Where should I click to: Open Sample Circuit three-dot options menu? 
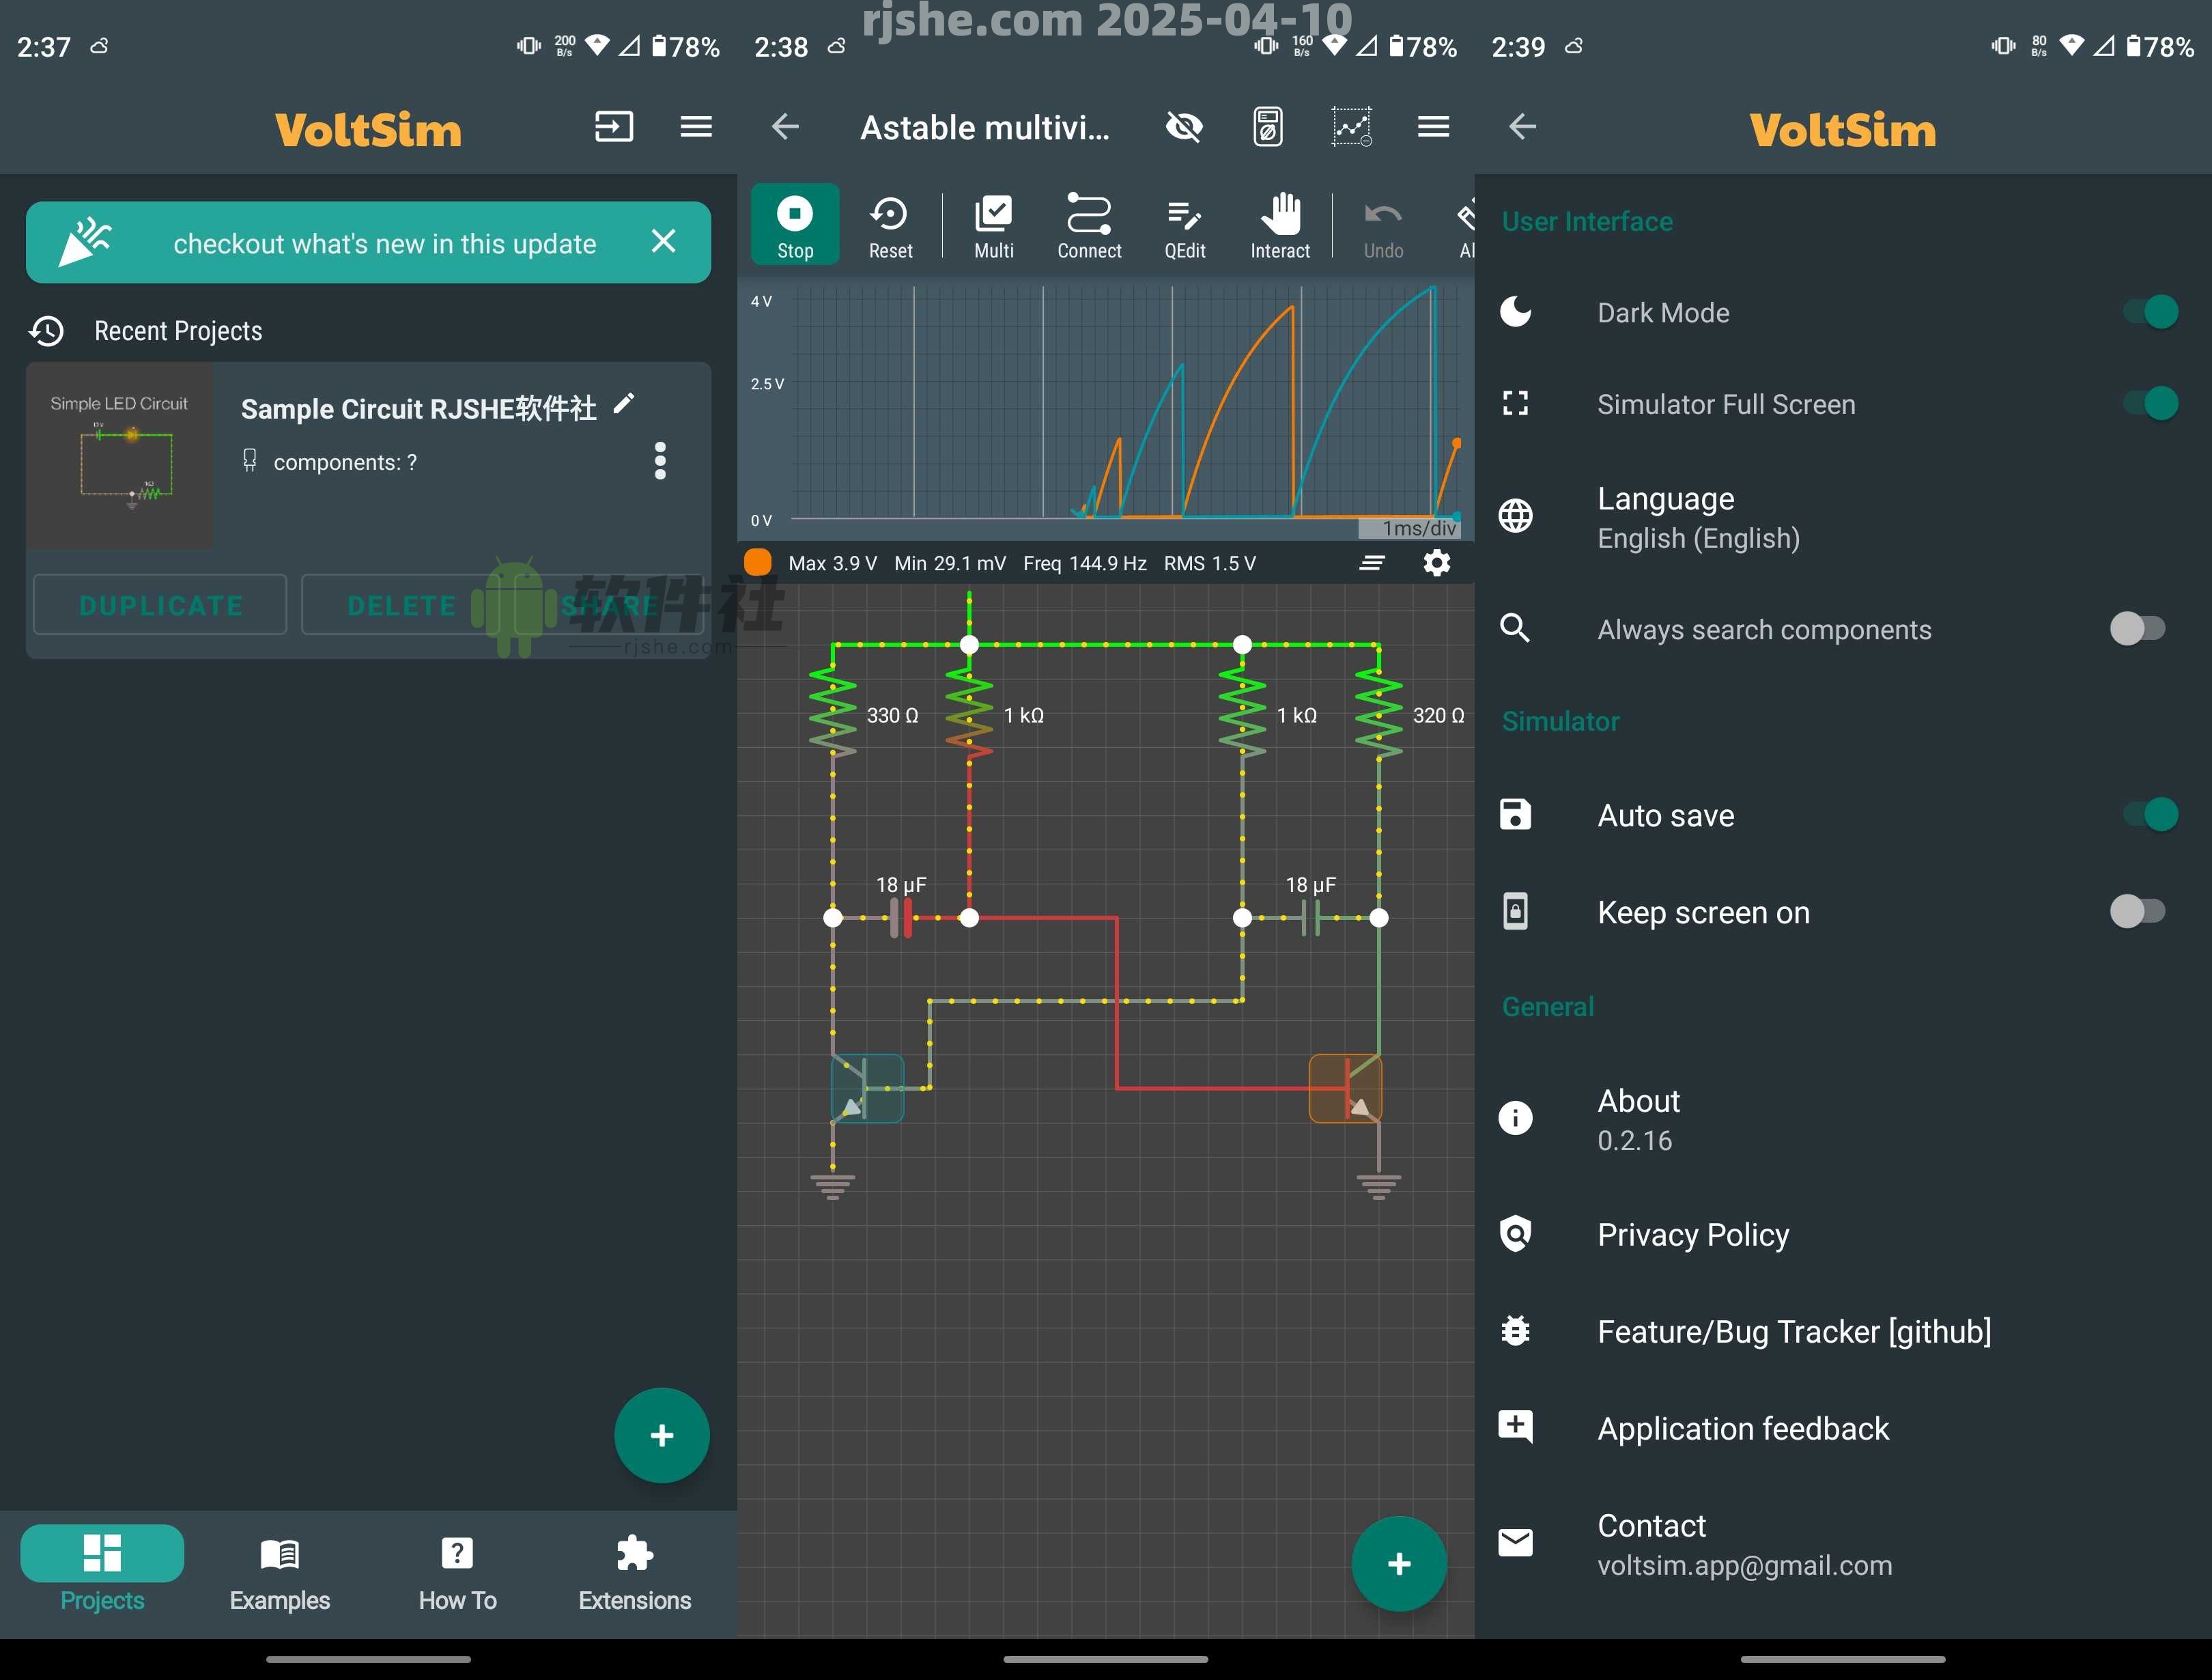tap(660, 460)
